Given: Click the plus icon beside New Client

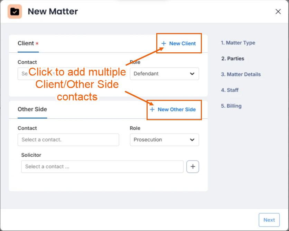Looking at the screenshot, I should tap(164, 43).
